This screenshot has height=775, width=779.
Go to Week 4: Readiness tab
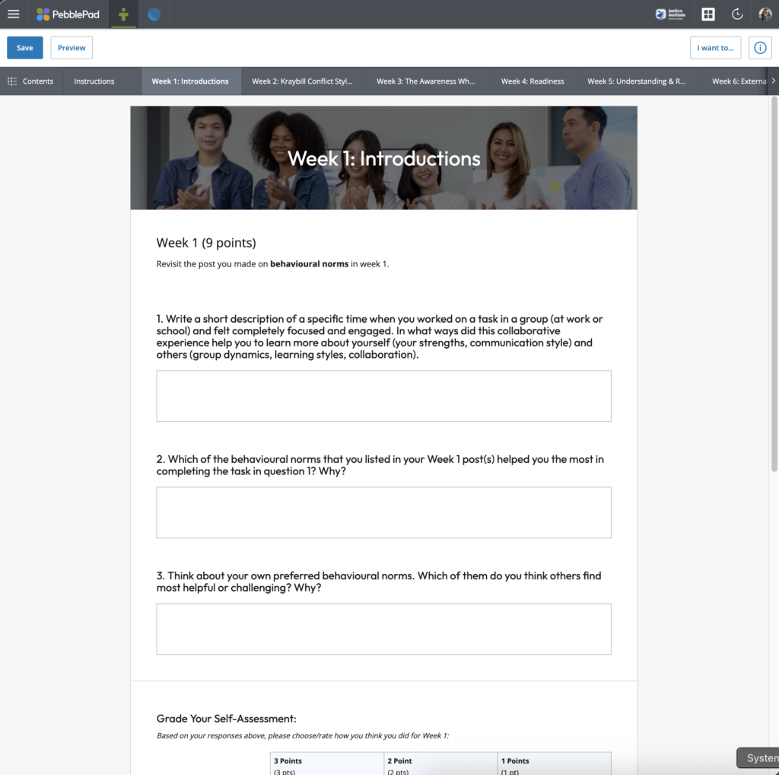click(533, 81)
